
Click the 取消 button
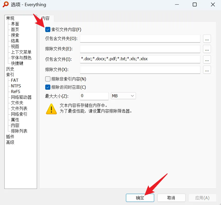(x=171, y=198)
